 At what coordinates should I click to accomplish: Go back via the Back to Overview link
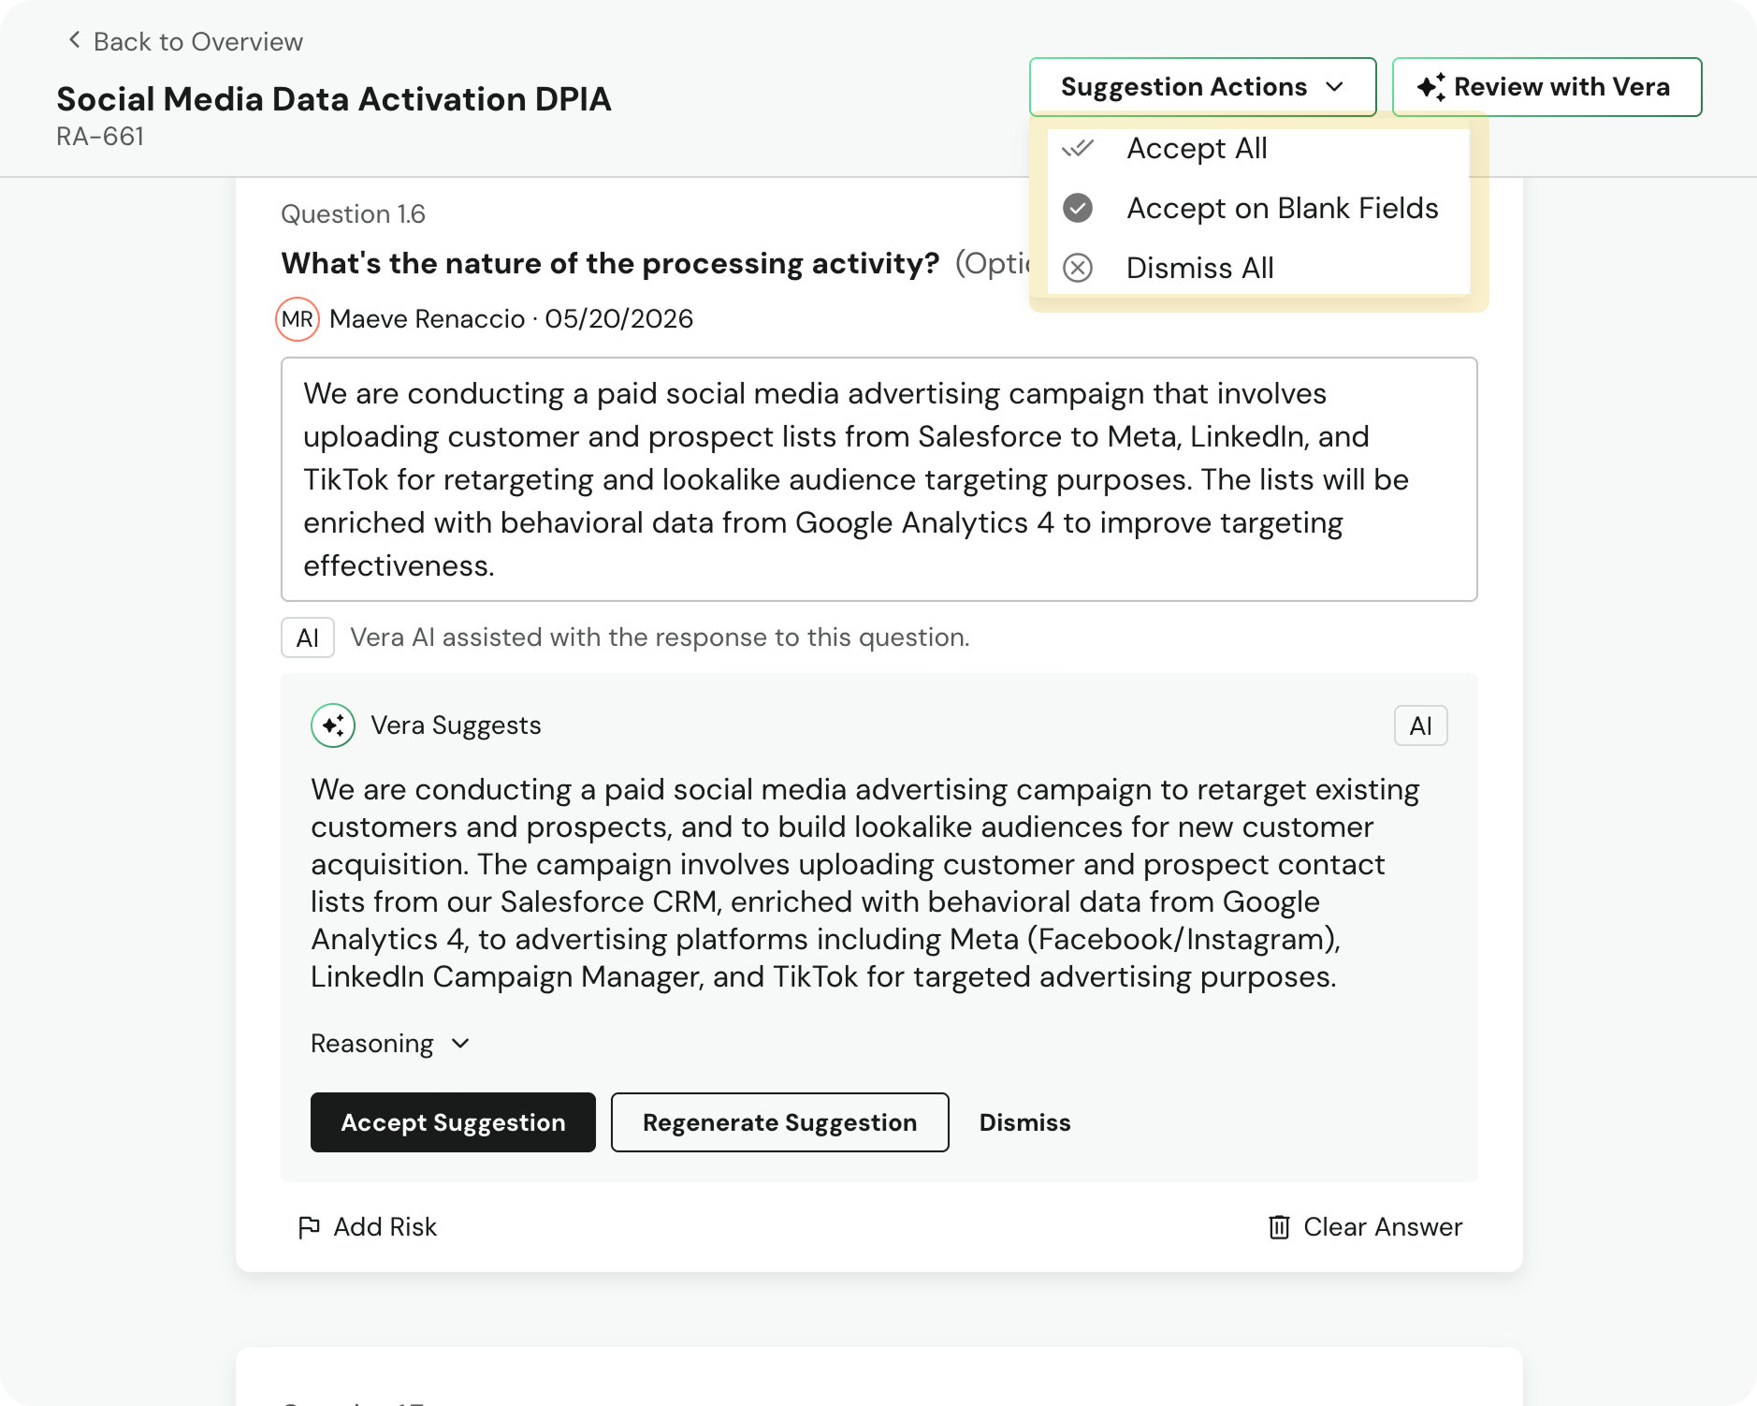coord(185,42)
